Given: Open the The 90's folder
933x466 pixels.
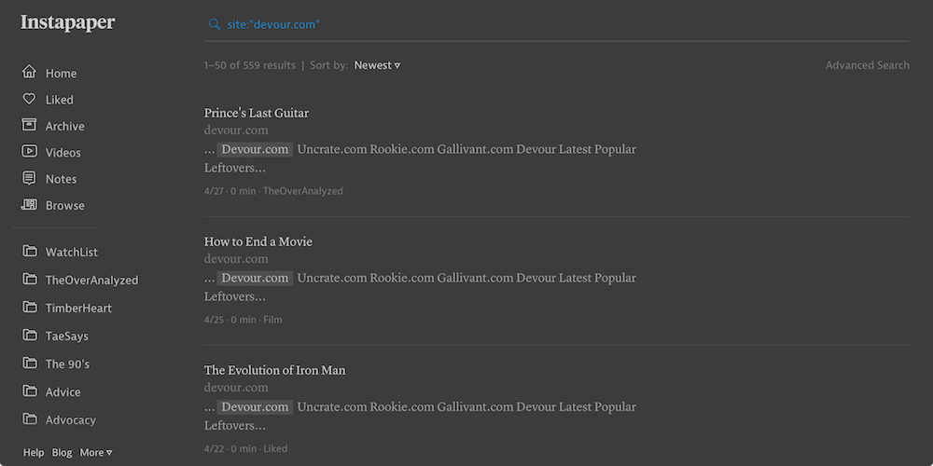Looking at the screenshot, I should pyautogui.click(x=67, y=363).
